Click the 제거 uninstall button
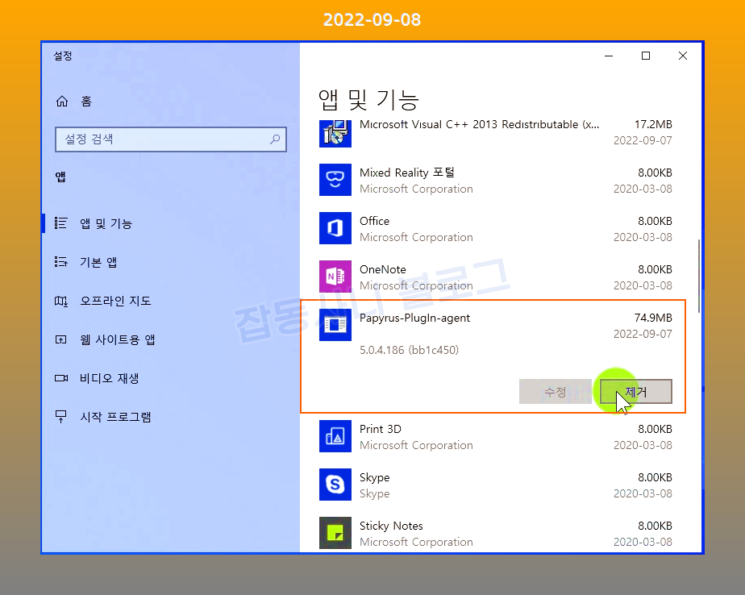Image resolution: width=745 pixels, height=595 pixels. click(x=635, y=392)
